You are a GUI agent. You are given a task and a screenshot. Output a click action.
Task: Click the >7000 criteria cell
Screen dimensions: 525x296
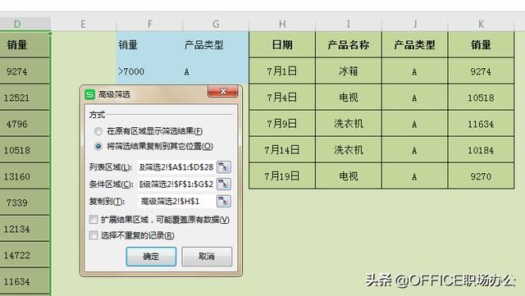point(149,71)
